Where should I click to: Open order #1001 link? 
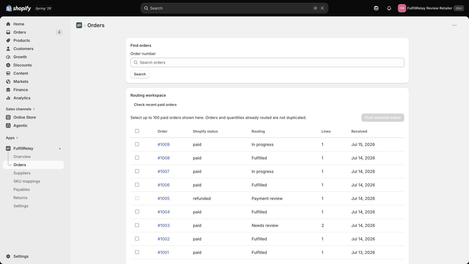click(163, 253)
